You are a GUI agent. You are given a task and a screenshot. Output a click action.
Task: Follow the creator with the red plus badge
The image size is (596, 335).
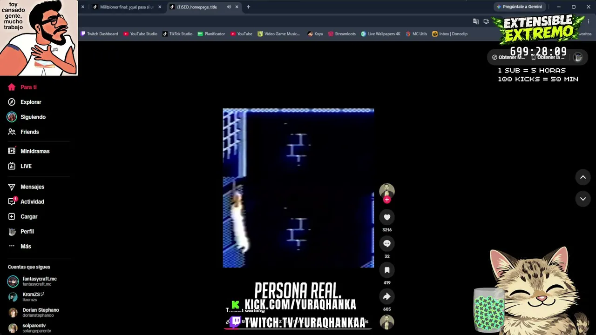387,200
